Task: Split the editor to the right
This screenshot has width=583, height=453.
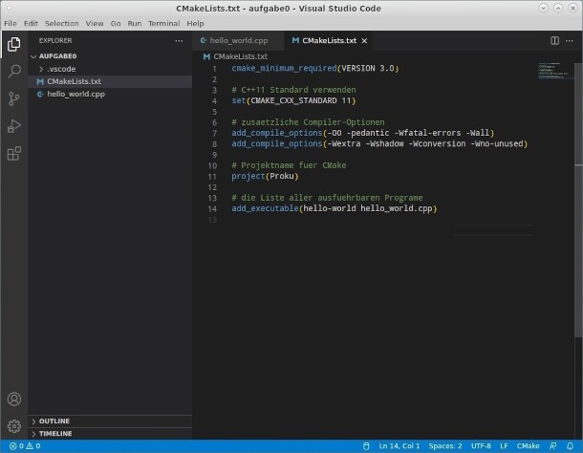Action: 554,40
